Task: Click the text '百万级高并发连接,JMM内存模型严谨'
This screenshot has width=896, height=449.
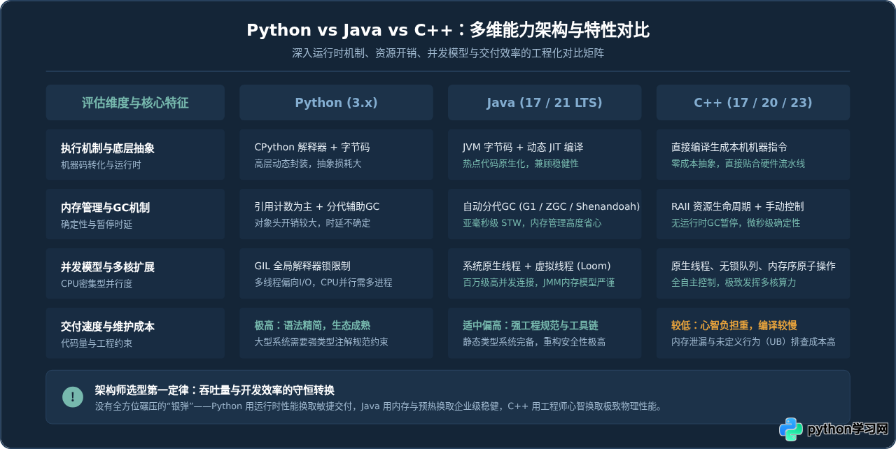Action: point(539,283)
